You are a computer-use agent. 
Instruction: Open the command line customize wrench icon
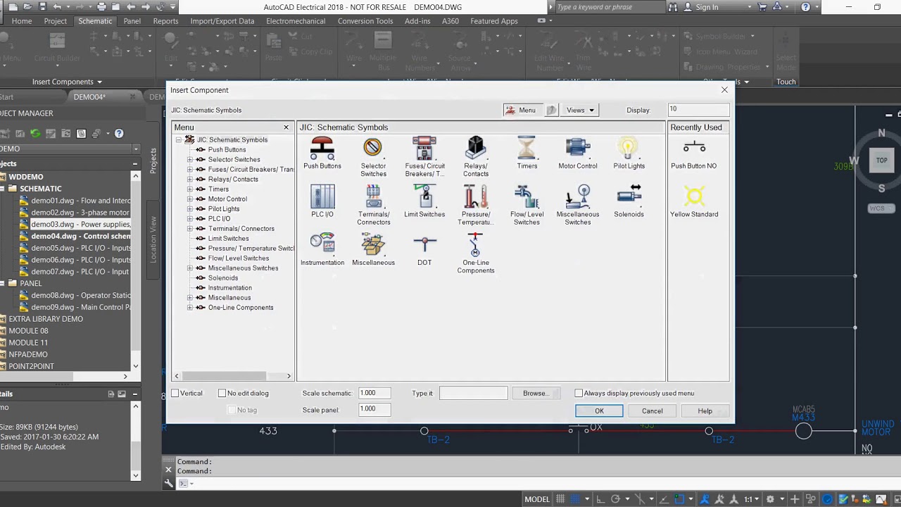tap(169, 483)
